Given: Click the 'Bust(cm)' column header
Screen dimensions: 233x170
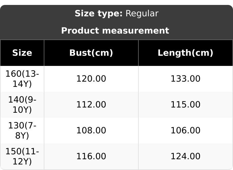Looking at the screenshot, I should [x=91, y=53].
